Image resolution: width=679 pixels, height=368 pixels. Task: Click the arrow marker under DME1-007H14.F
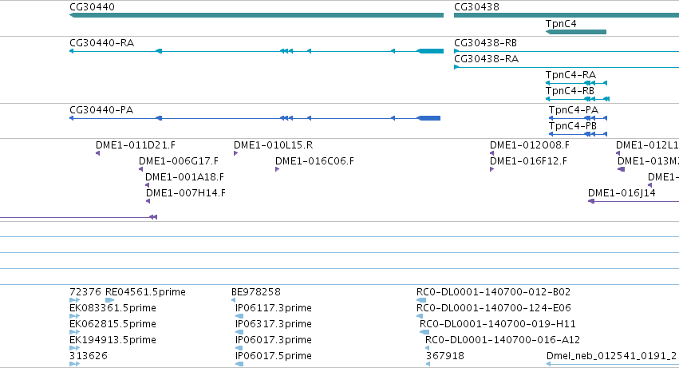(148, 201)
